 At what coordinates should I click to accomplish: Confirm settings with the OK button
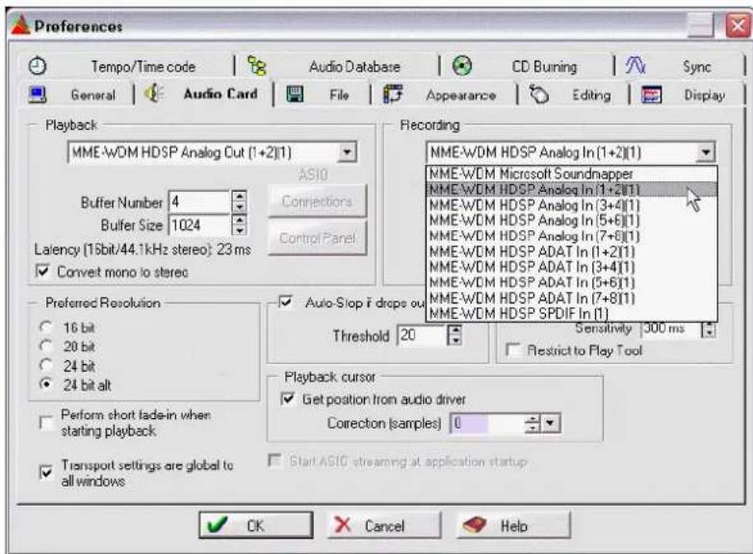[256, 525]
